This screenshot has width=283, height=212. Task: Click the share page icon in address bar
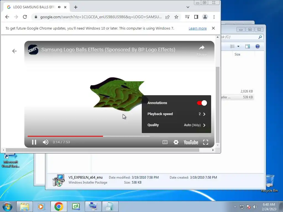coord(167,17)
